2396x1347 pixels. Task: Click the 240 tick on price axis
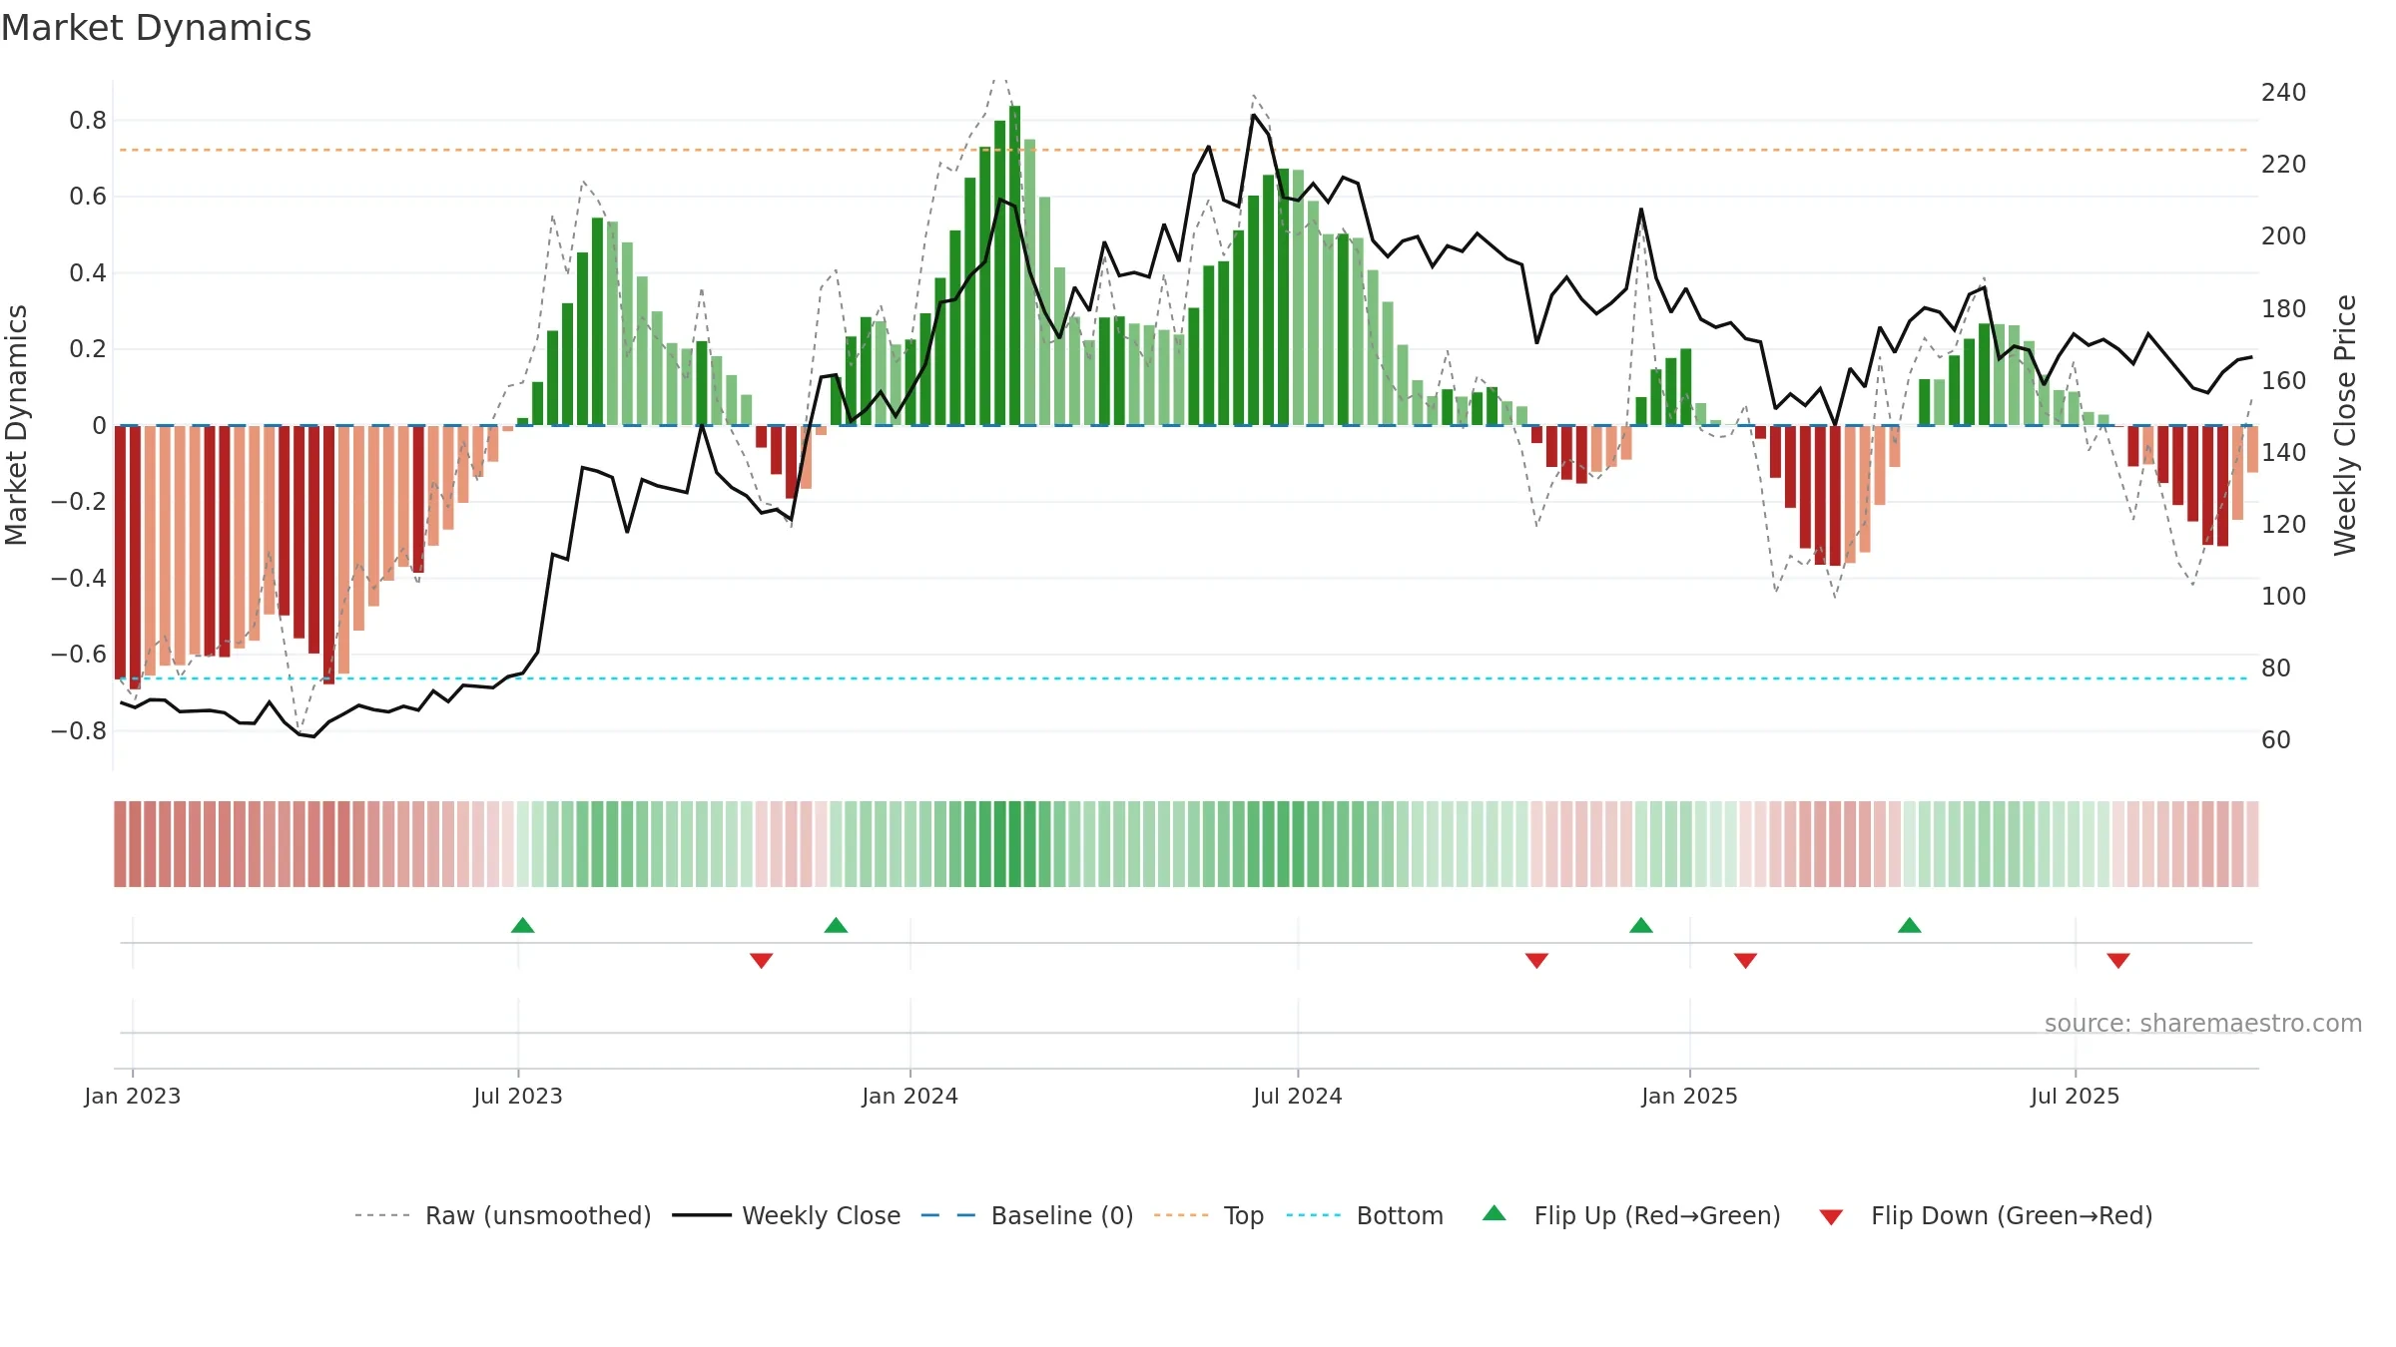2284,92
